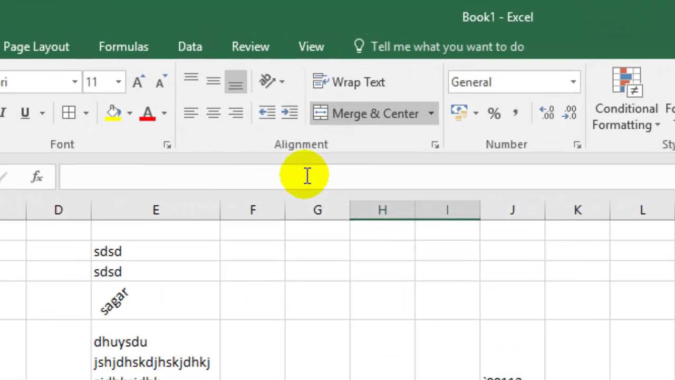The width and height of the screenshot is (675, 380).
Task: Open Alignment settings dialog launcher
Action: point(435,145)
